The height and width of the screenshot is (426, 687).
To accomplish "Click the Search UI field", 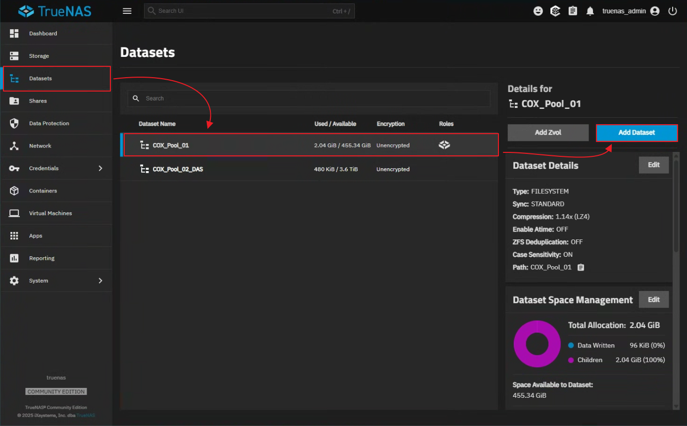I will pos(249,11).
